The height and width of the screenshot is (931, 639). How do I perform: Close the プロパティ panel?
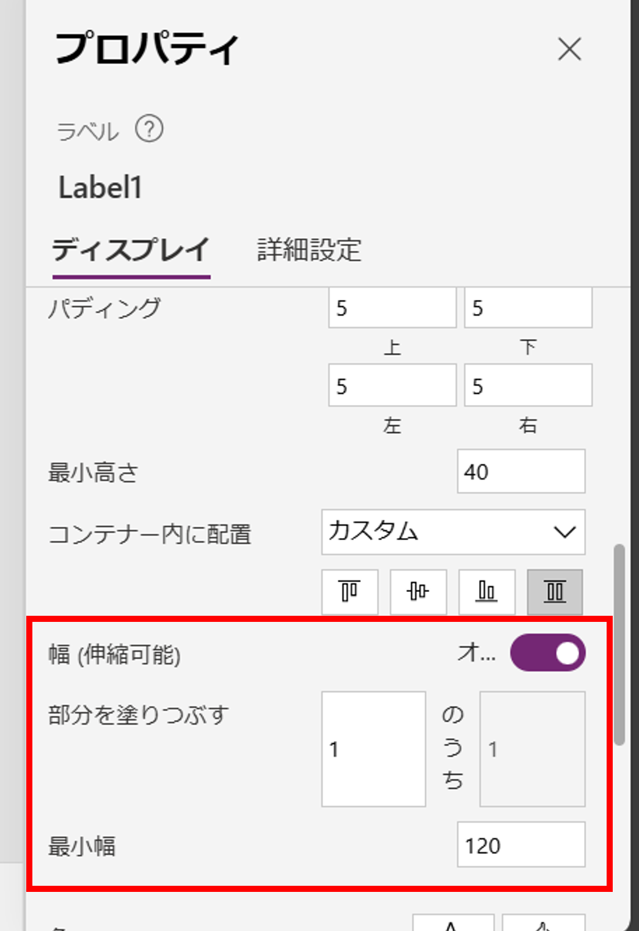(569, 49)
